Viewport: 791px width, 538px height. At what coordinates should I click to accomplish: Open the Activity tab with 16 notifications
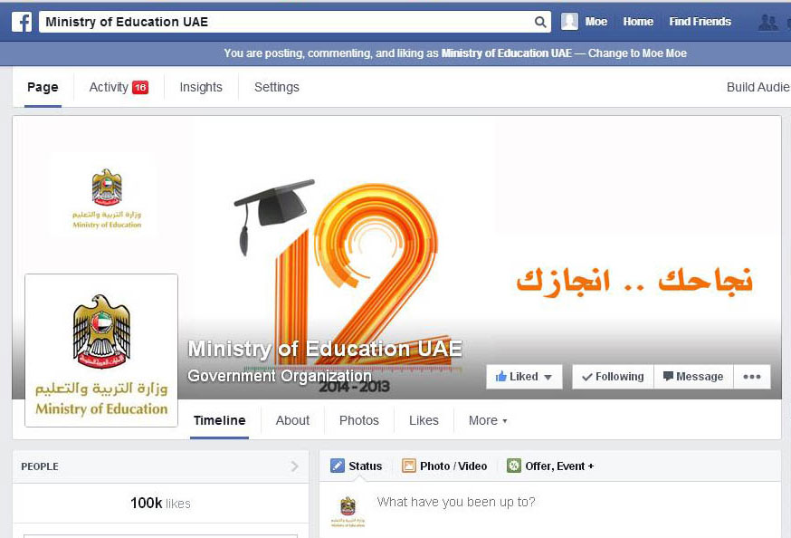click(119, 87)
